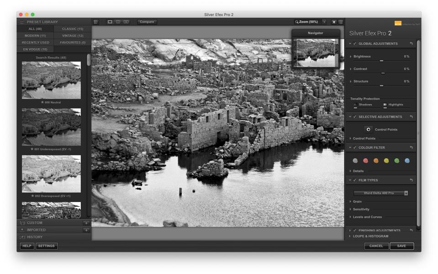Expand Levels and Curves section
The image size is (438, 274).
click(x=367, y=217)
